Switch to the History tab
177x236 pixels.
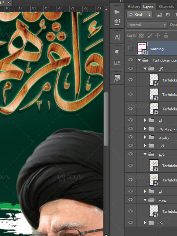(x=134, y=6)
